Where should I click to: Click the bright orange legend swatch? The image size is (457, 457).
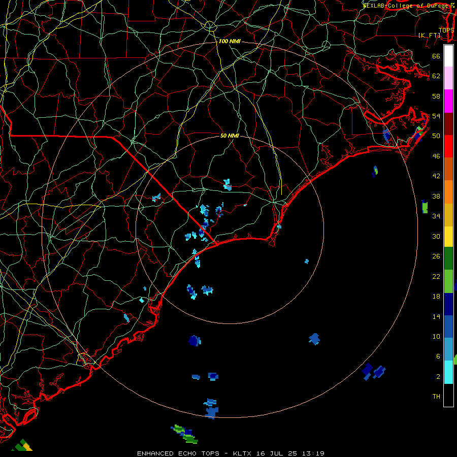coord(448,191)
